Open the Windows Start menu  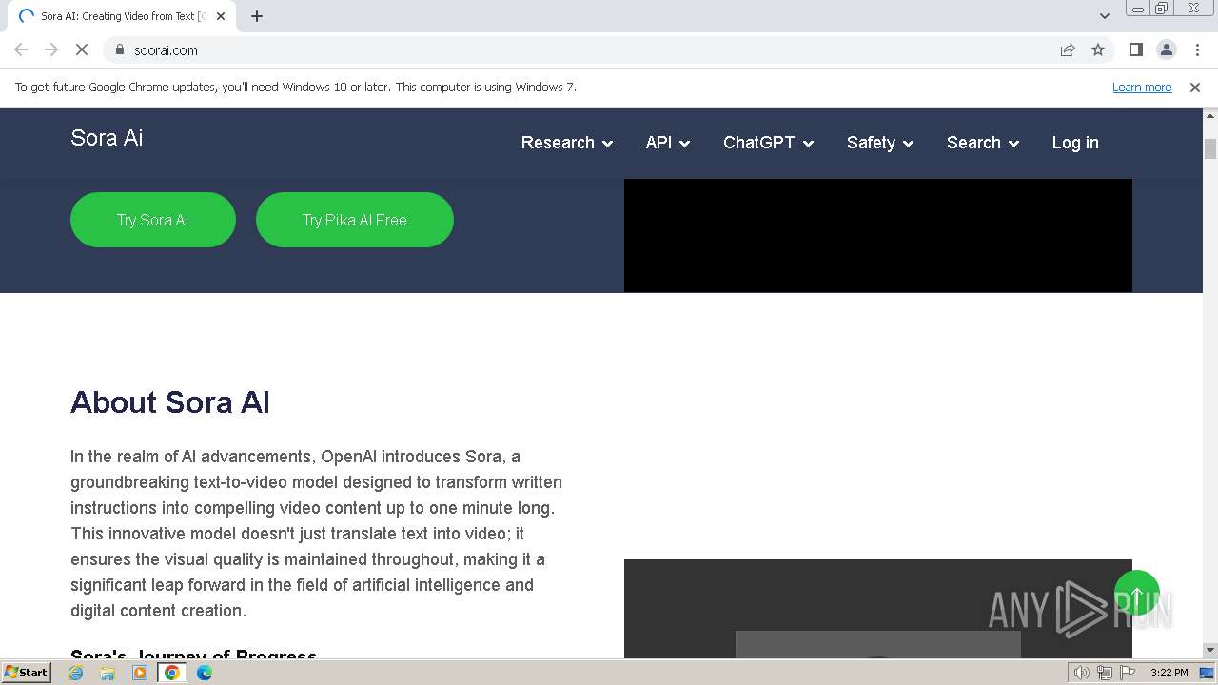(x=27, y=673)
